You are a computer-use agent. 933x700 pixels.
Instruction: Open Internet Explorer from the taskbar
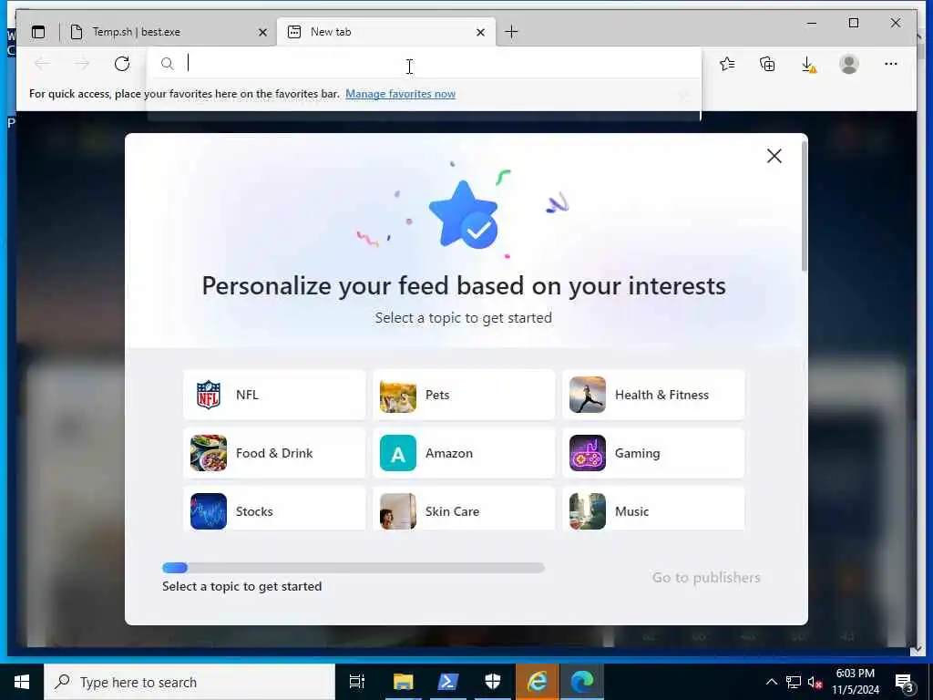point(538,682)
